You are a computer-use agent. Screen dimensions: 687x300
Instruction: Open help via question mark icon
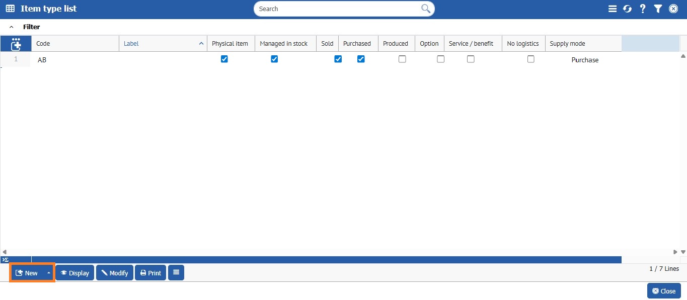[643, 9]
